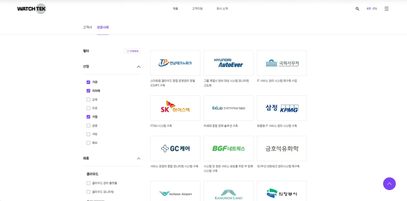Open the search magnifier icon
407x201 pixels.
click(x=357, y=9)
